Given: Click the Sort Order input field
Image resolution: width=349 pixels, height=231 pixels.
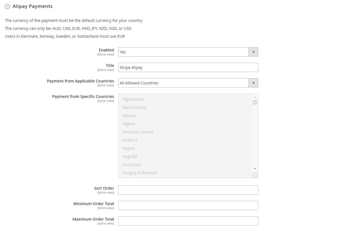Looking at the screenshot, I should click(x=188, y=190).
